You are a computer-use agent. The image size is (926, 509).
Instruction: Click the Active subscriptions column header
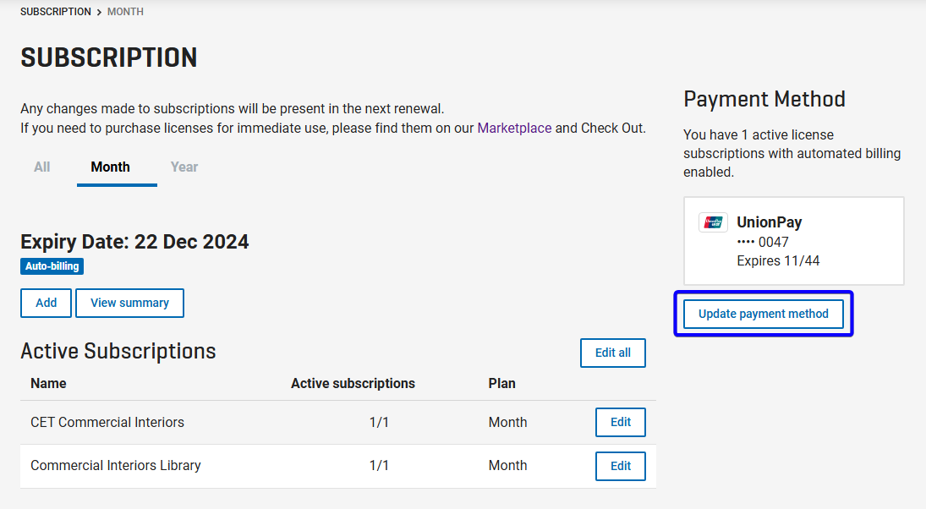click(x=353, y=383)
